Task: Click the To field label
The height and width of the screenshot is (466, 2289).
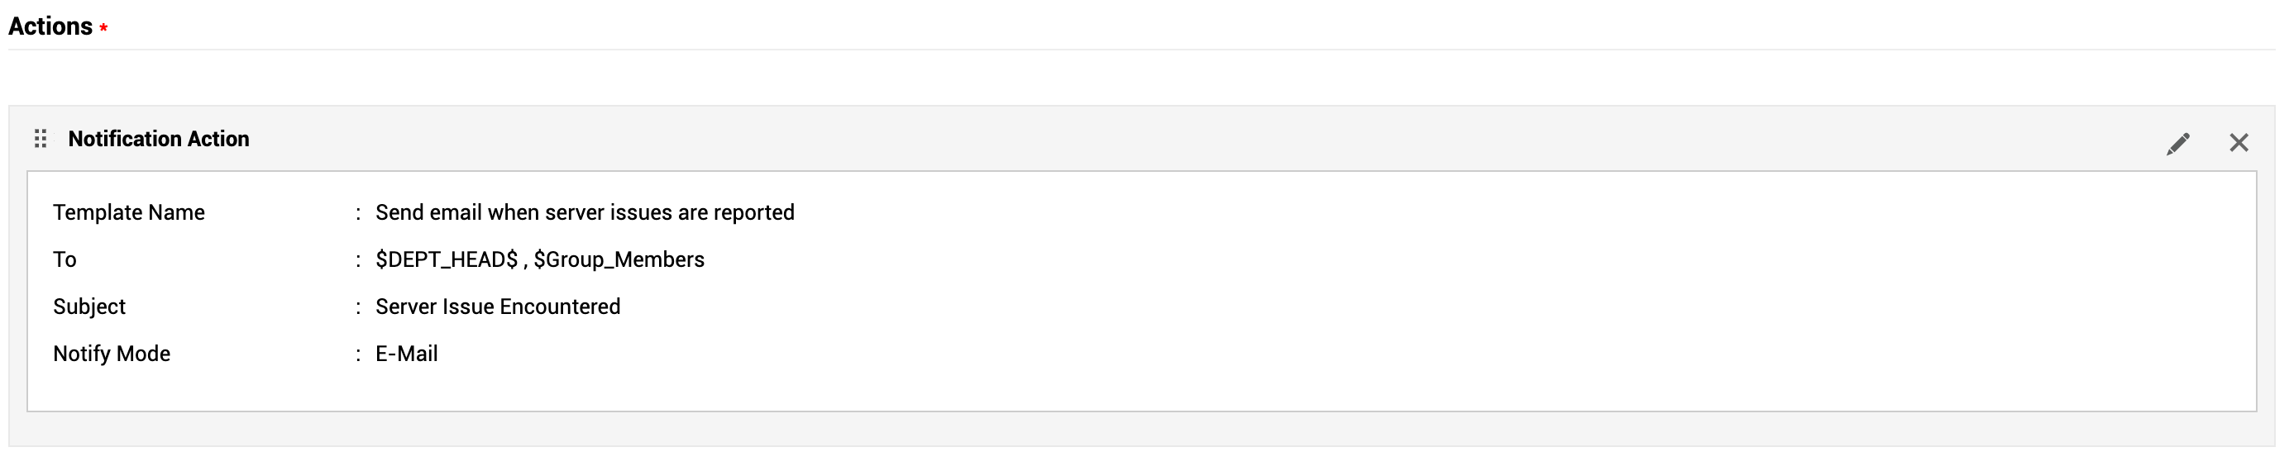Action: 65,259
